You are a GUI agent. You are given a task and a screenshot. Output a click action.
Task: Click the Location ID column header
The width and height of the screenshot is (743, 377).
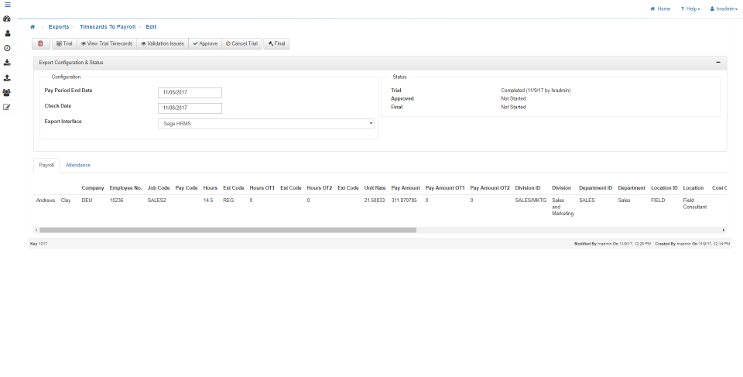tap(664, 188)
